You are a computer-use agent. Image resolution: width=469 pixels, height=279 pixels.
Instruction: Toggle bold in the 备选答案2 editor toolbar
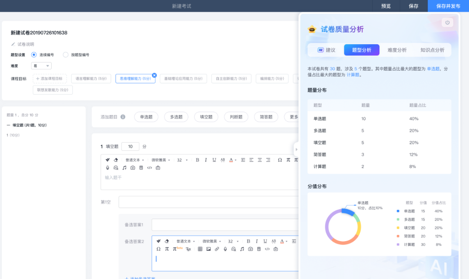pyautogui.click(x=248, y=241)
